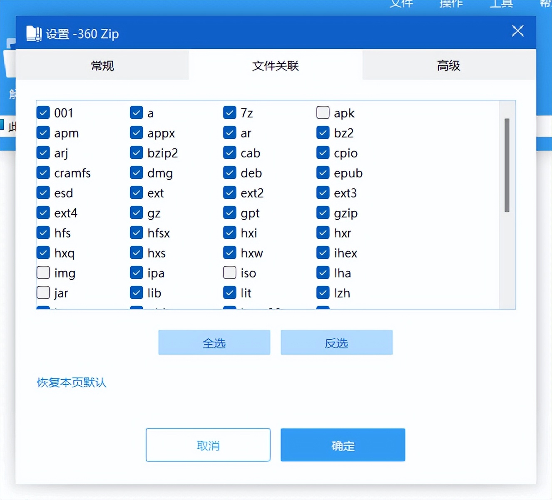This screenshot has width=552, height=500.
Task: Toggle the hxw checkbox
Action: click(x=230, y=252)
